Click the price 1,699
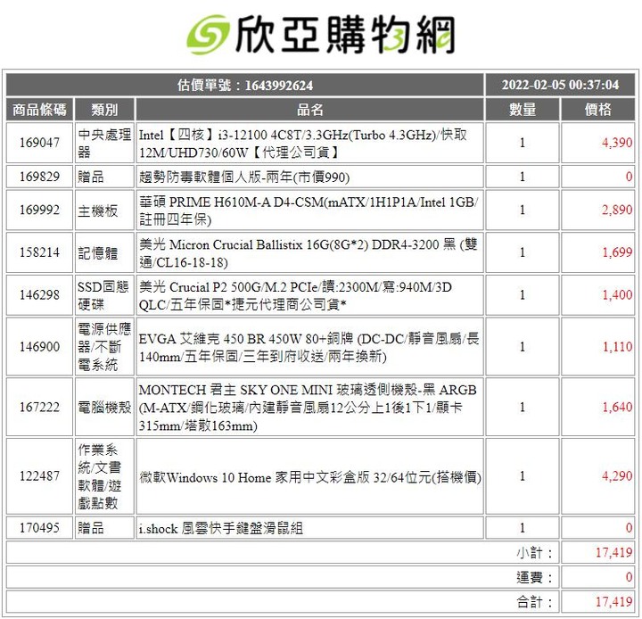The width and height of the screenshot is (642, 619). [617, 252]
